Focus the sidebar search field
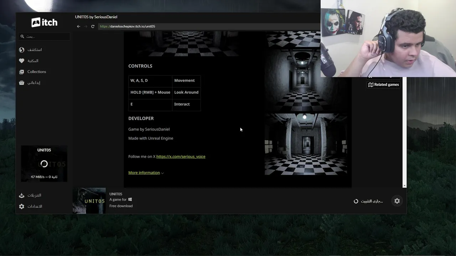 (x=44, y=36)
